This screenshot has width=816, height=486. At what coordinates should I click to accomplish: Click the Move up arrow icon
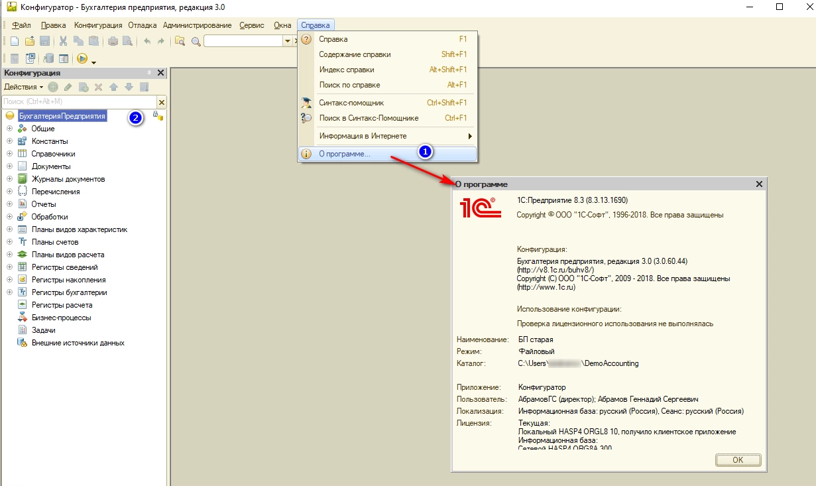[x=113, y=87]
